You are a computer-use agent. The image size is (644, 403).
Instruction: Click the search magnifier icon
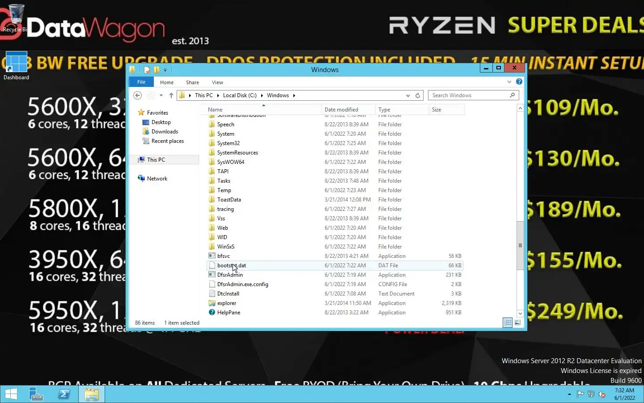coord(512,95)
